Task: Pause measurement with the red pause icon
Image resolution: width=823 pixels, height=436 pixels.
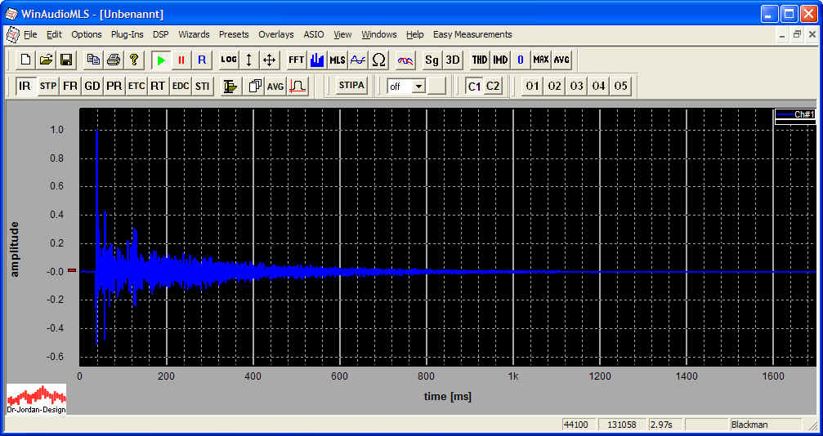Action: pos(181,60)
